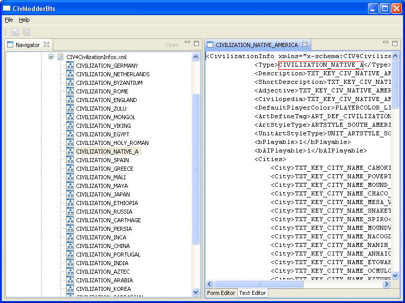Click editor horizontal scrollbar right arrow
Viewport: 405px width, 303px height.
[387, 284]
